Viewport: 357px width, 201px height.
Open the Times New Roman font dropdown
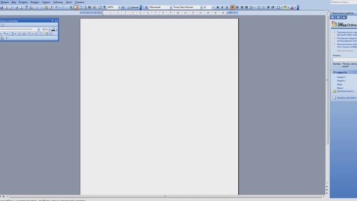201,7
